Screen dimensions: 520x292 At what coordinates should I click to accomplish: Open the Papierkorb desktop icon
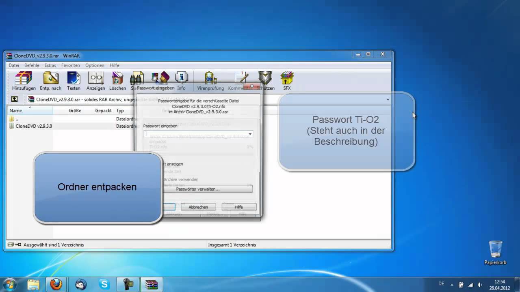495,253
